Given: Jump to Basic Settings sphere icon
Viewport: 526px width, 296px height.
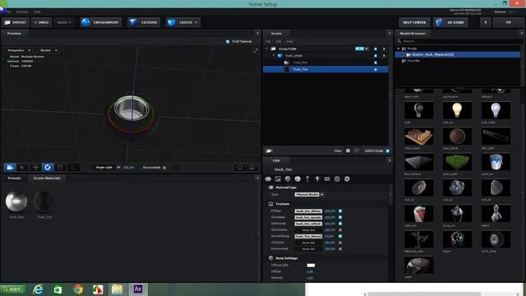Looking at the screenshot, I should point(288,179).
